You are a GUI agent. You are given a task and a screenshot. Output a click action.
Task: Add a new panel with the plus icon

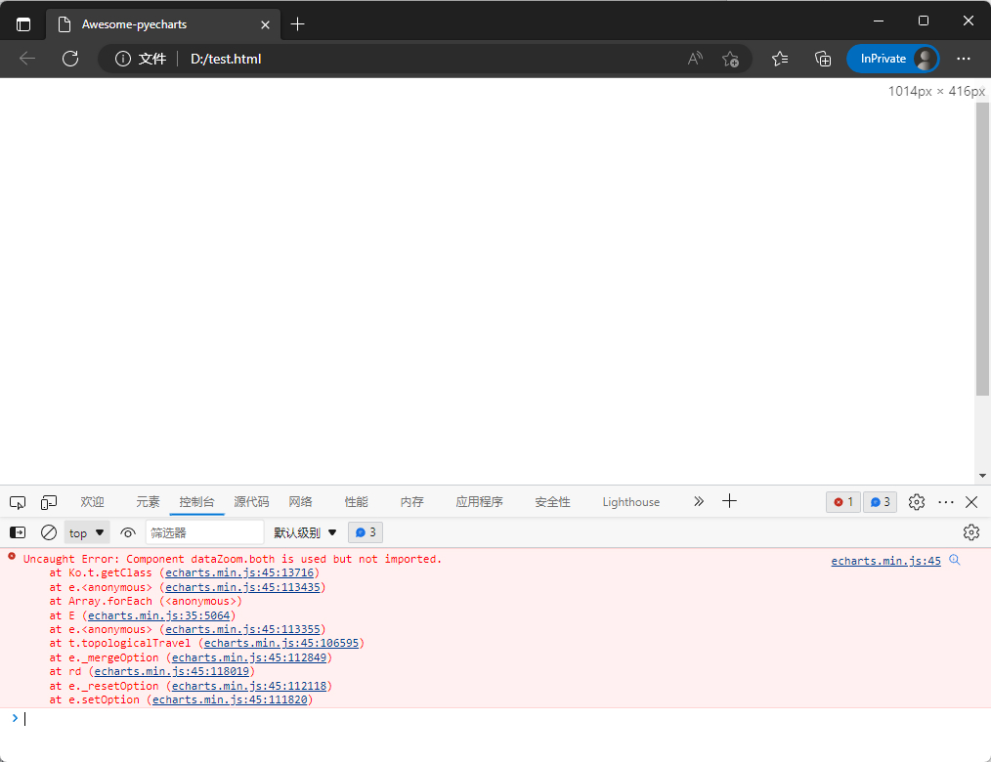point(729,501)
